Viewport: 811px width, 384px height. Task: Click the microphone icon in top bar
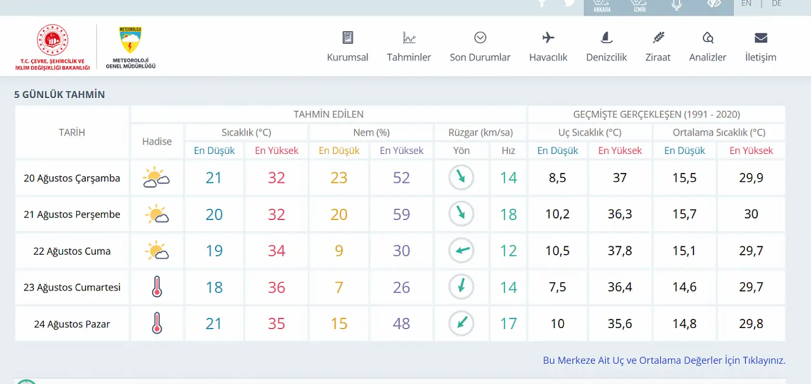(x=676, y=5)
